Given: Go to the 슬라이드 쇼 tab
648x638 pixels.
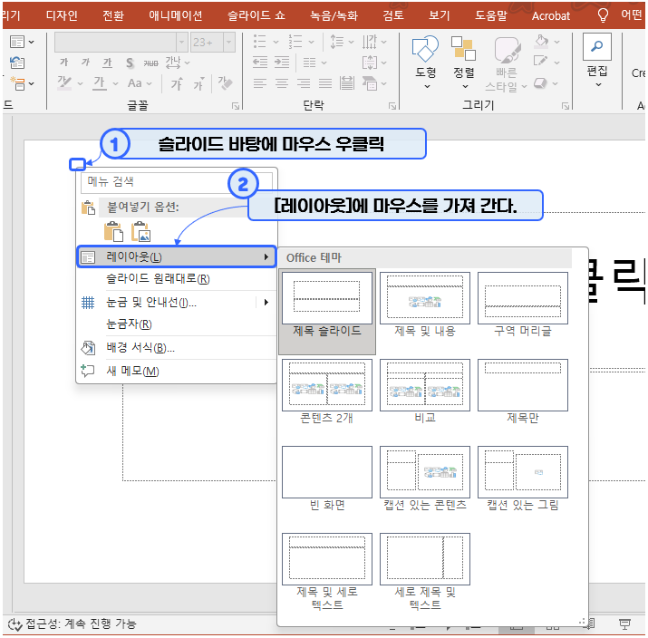Looking at the screenshot, I should [x=256, y=15].
